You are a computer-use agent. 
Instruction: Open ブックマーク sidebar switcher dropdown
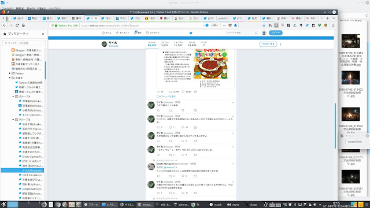(x=18, y=34)
